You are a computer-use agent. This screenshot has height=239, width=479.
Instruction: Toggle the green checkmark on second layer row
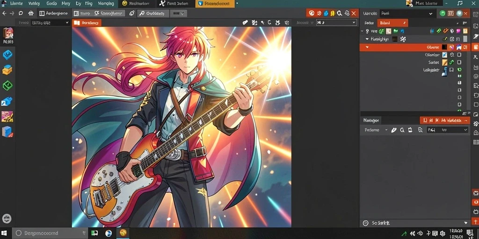(445, 39)
